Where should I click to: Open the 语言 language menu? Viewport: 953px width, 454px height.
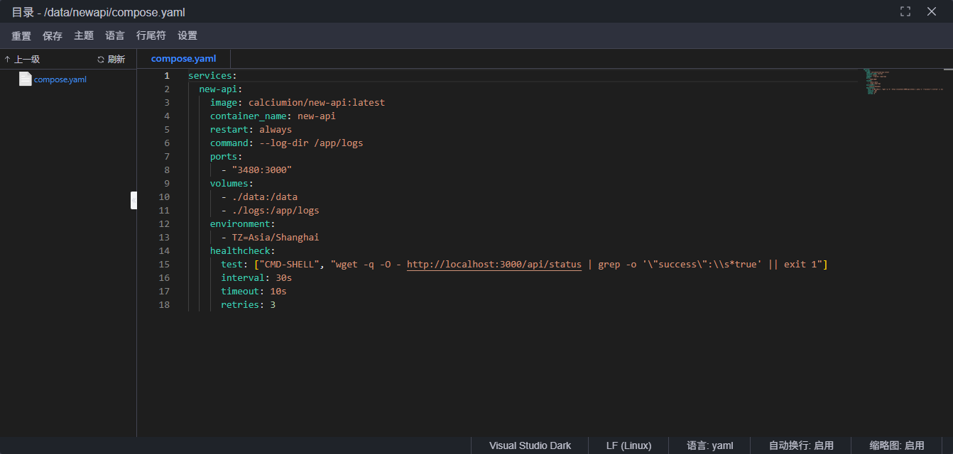[115, 35]
